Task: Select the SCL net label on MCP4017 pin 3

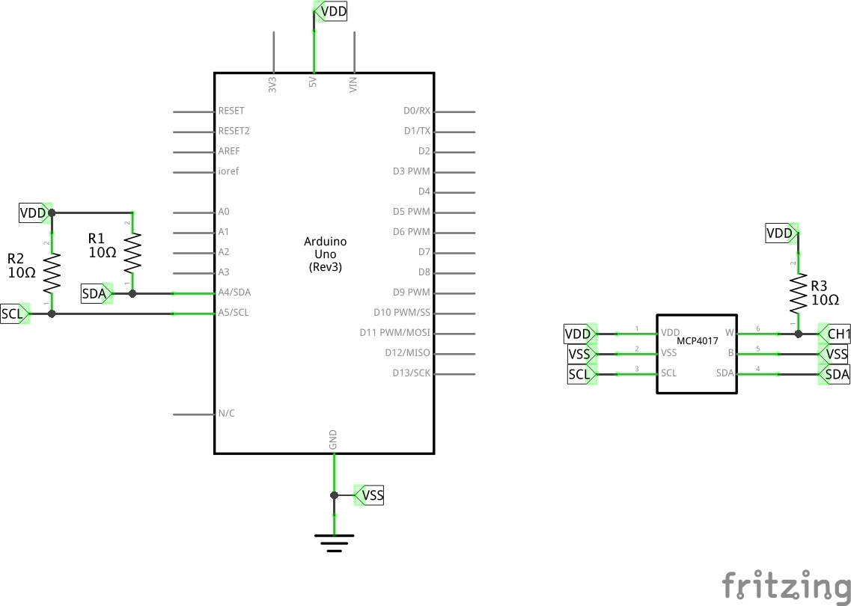Action: 582,374
